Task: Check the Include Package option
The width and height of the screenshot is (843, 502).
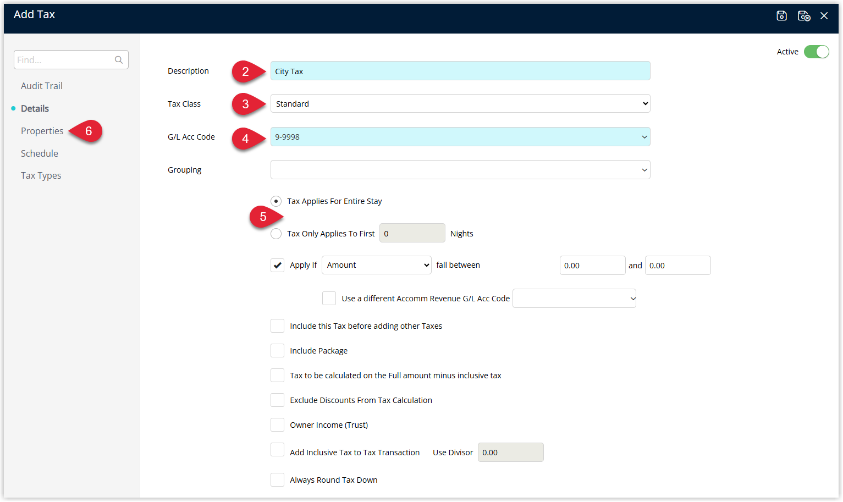Action: (x=277, y=351)
